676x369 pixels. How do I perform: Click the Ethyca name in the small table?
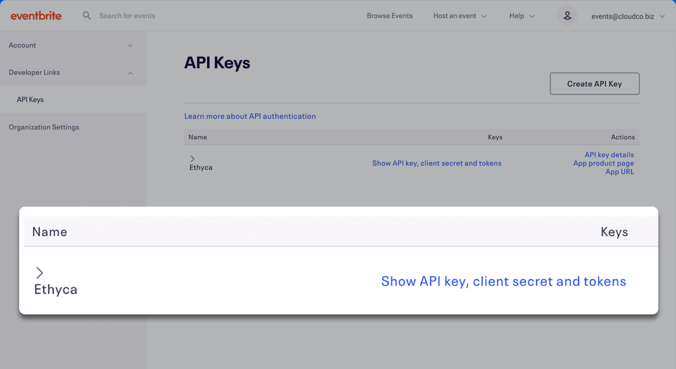(201, 167)
